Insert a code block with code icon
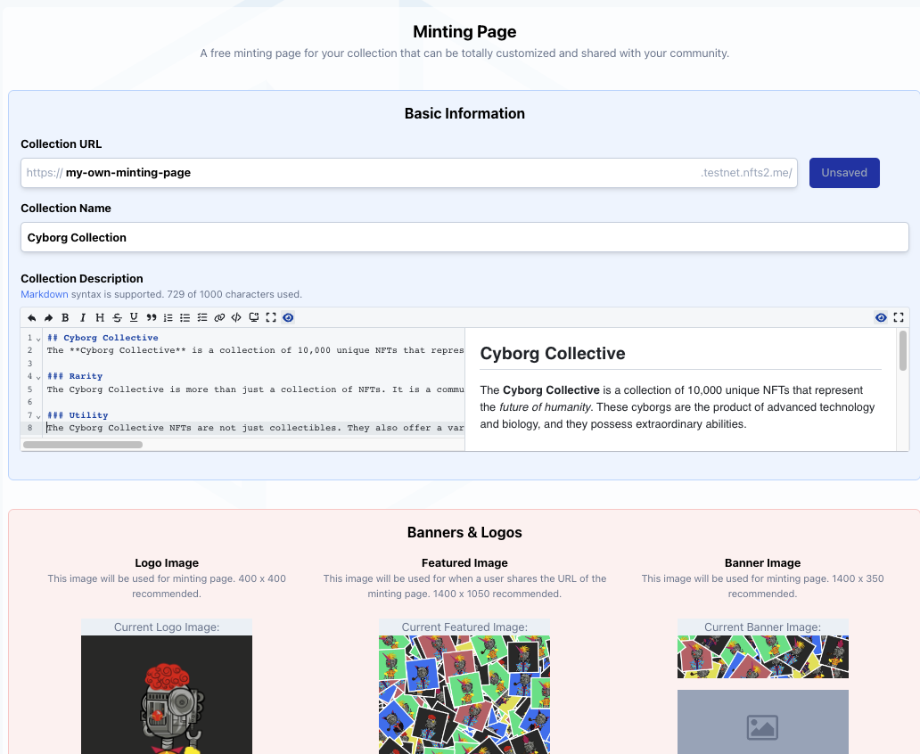Image resolution: width=920 pixels, height=754 pixels. tap(236, 317)
